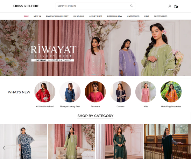Expand the KK Studio navigation menu
The image size is (191, 159).
(79, 16)
